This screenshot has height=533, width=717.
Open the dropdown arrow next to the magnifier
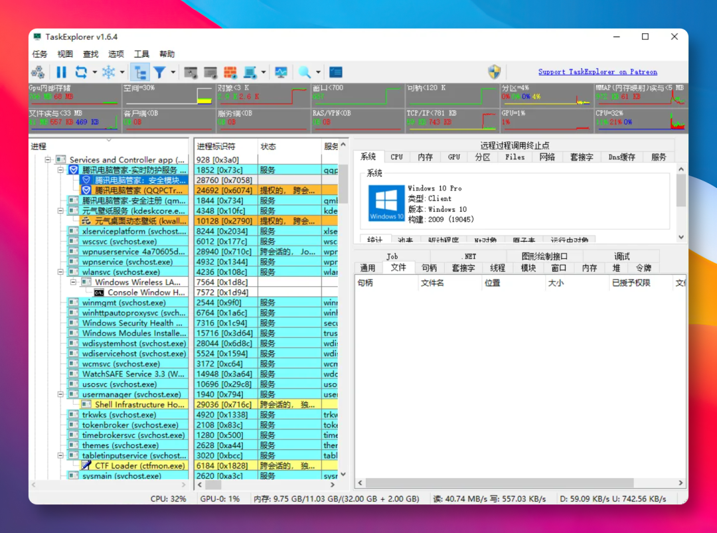pos(317,72)
